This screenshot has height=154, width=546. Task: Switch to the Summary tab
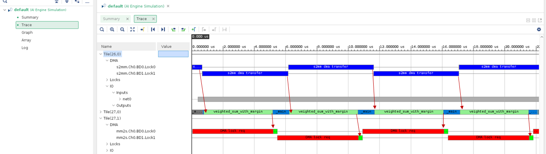tap(111, 19)
